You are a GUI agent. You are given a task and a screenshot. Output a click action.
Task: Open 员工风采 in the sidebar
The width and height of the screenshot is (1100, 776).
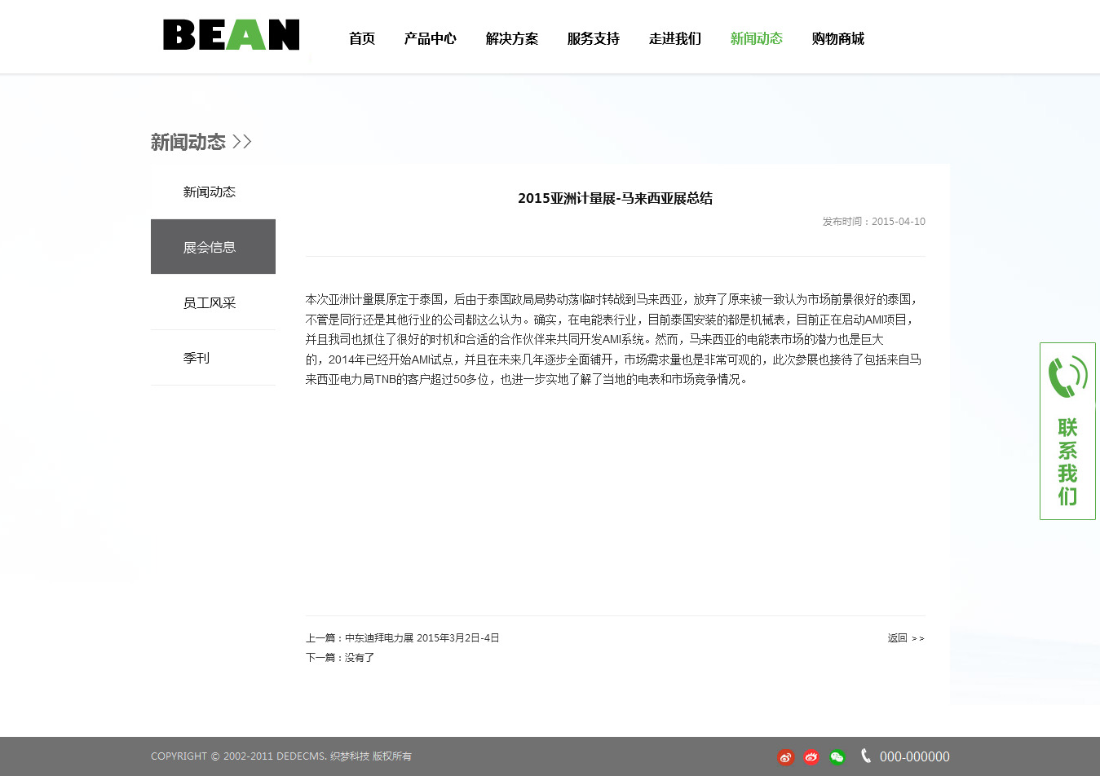[210, 302]
